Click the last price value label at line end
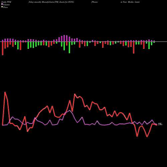The width and height of the screenshot is (167, 167). [x=160, y=124]
